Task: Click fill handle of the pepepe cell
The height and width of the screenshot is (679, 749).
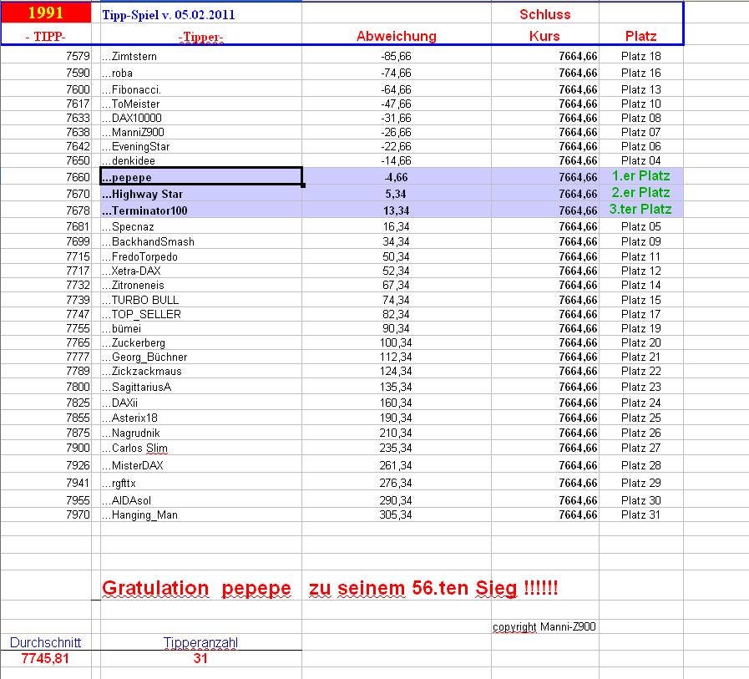Action: point(303,185)
